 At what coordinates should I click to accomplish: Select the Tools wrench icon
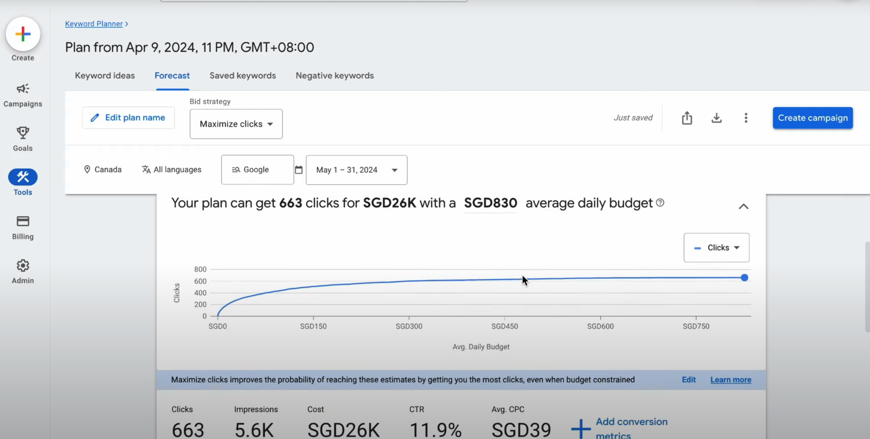point(23,177)
